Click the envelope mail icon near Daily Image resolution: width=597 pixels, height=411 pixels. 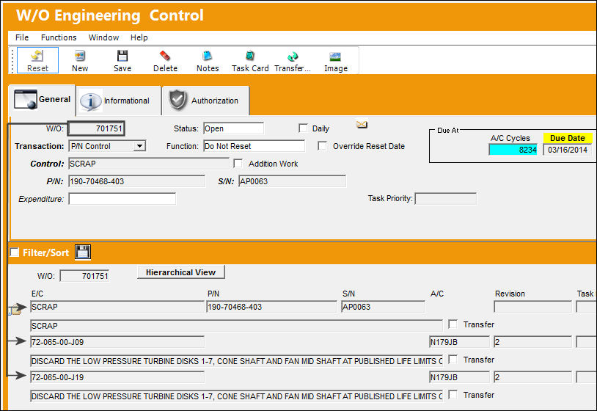362,125
